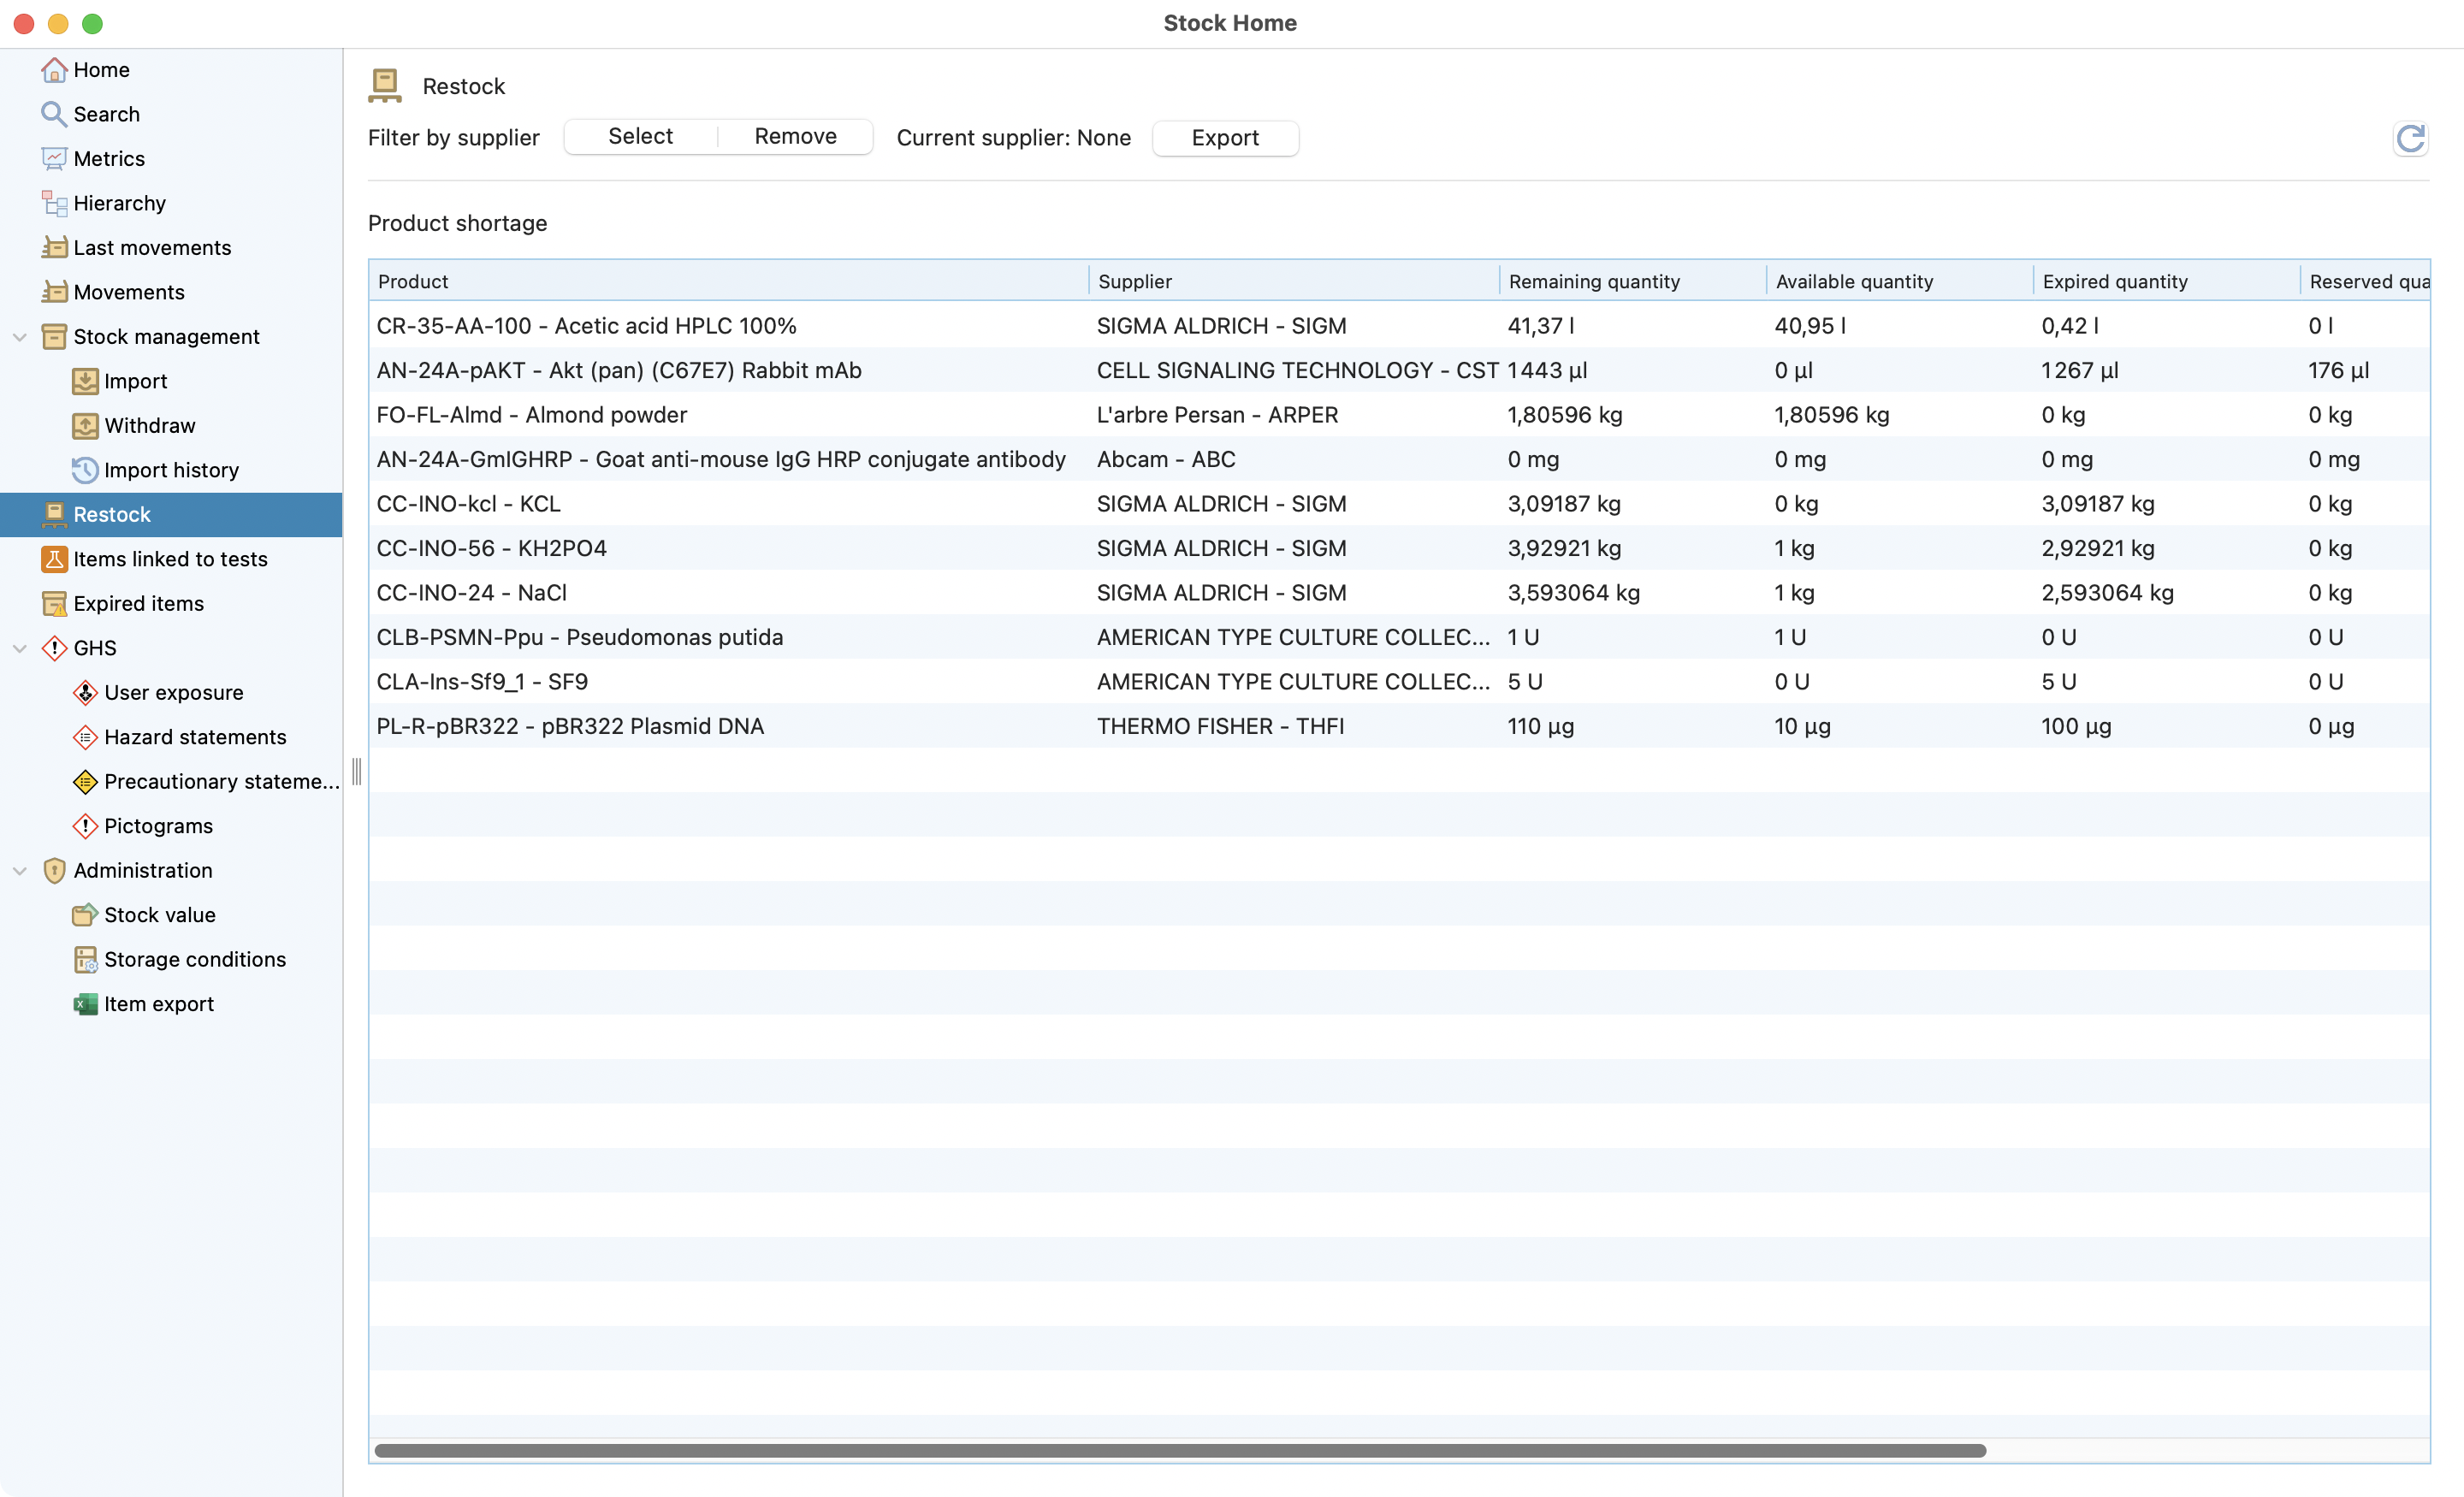The width and height of the screenshot is (2464, 1497).
Task: Open the Search page
Action: click(x=106, y=114)
